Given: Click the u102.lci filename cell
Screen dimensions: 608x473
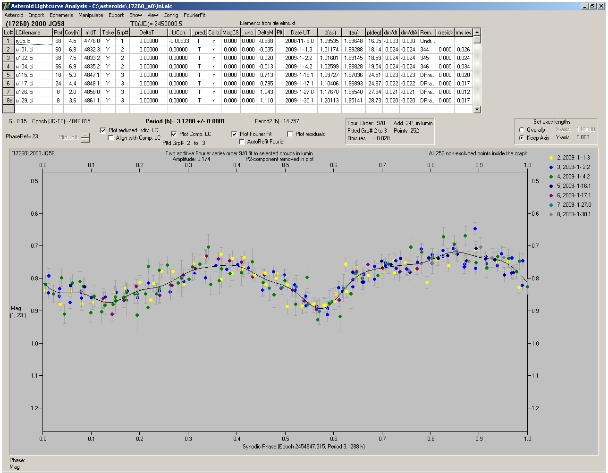Looking at the screenshot, I should 33,58.
